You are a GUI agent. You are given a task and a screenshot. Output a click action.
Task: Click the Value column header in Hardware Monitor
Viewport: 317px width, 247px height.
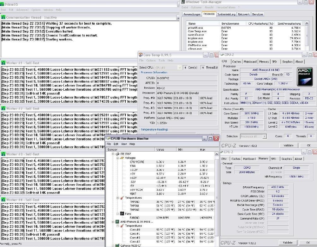[165, 149]
